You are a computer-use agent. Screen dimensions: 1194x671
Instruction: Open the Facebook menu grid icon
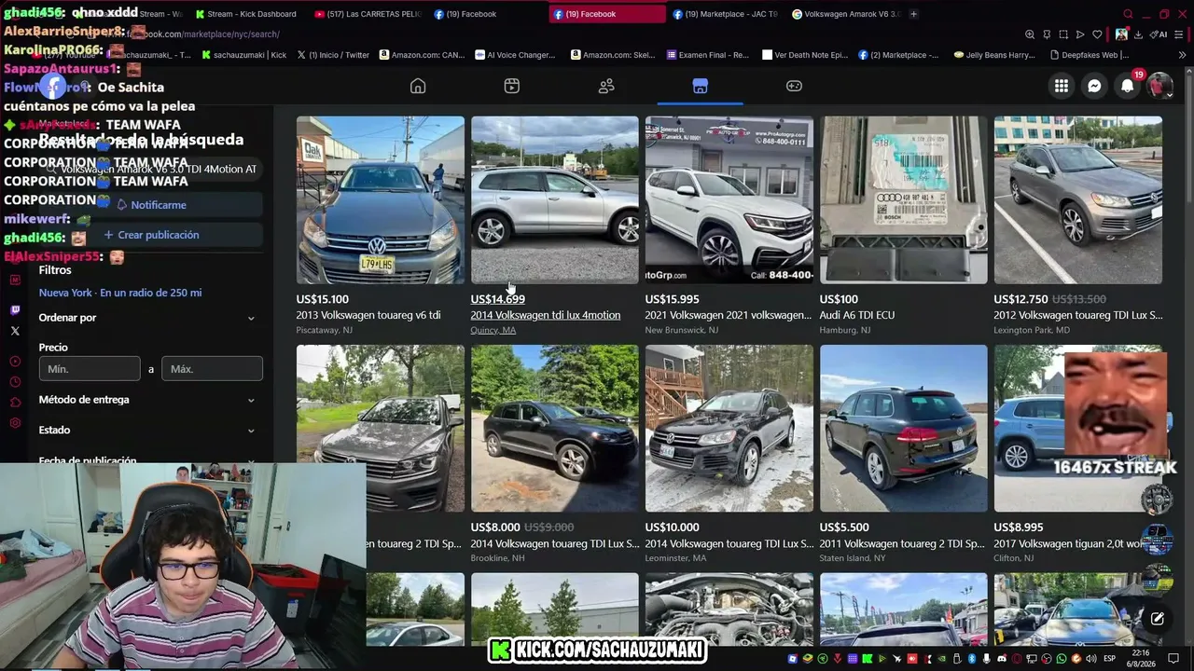[1062, 86]
